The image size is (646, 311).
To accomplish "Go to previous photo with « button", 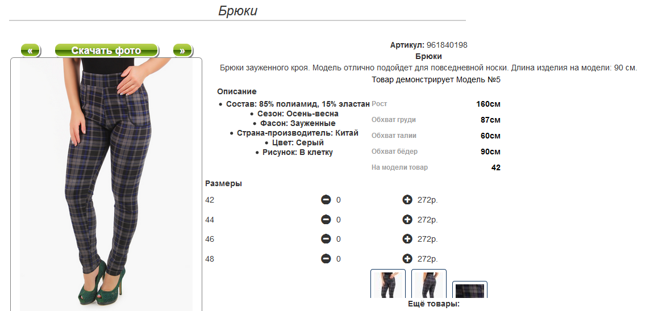I will 30,51.
